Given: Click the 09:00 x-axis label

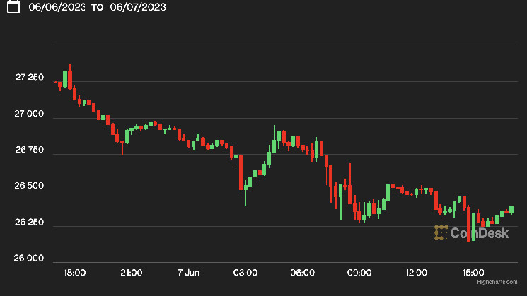Looking at the screenshot, I should tap(359, 272).
